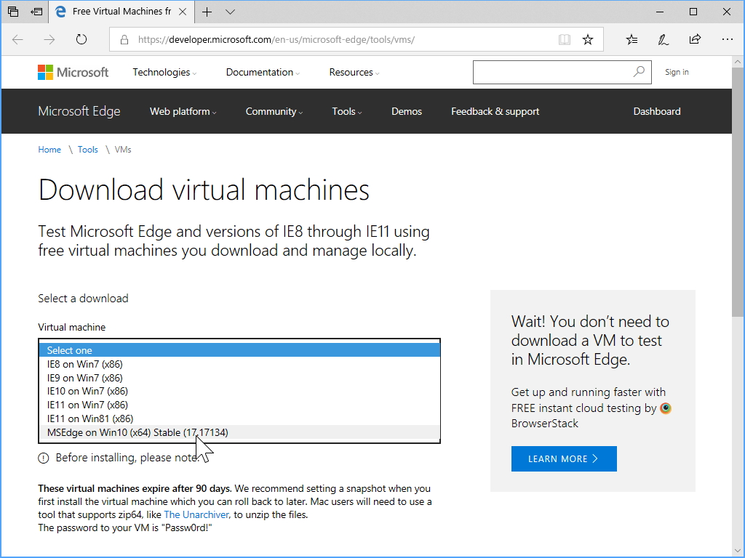745x558 pixels.
Task: Open Windows Ink notes pen icon
Action: (663, 39)
